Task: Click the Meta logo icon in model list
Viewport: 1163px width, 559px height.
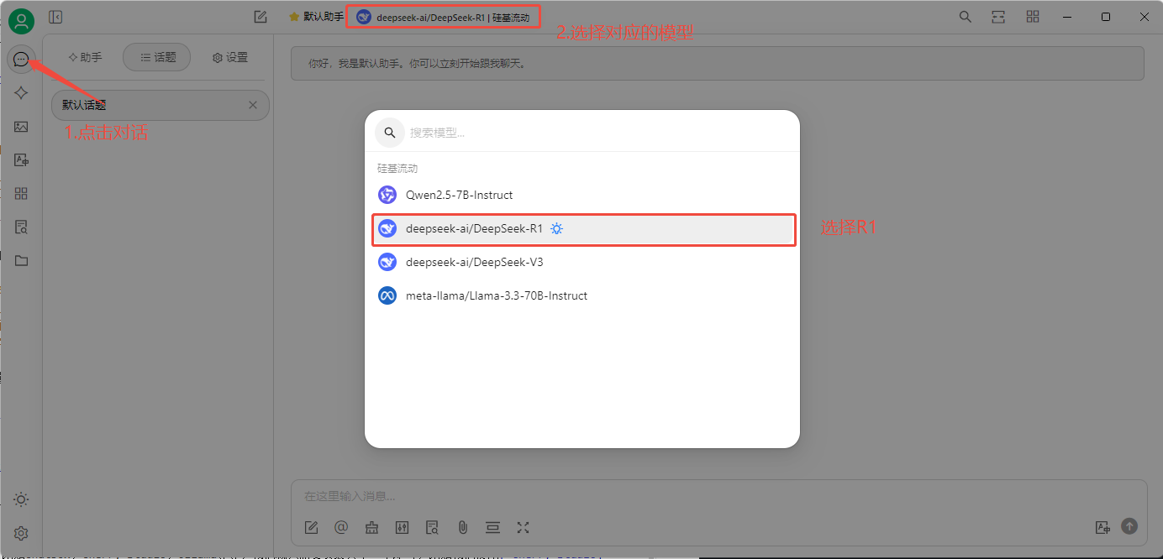Action: pyautogui.click(x=387, y=295)
